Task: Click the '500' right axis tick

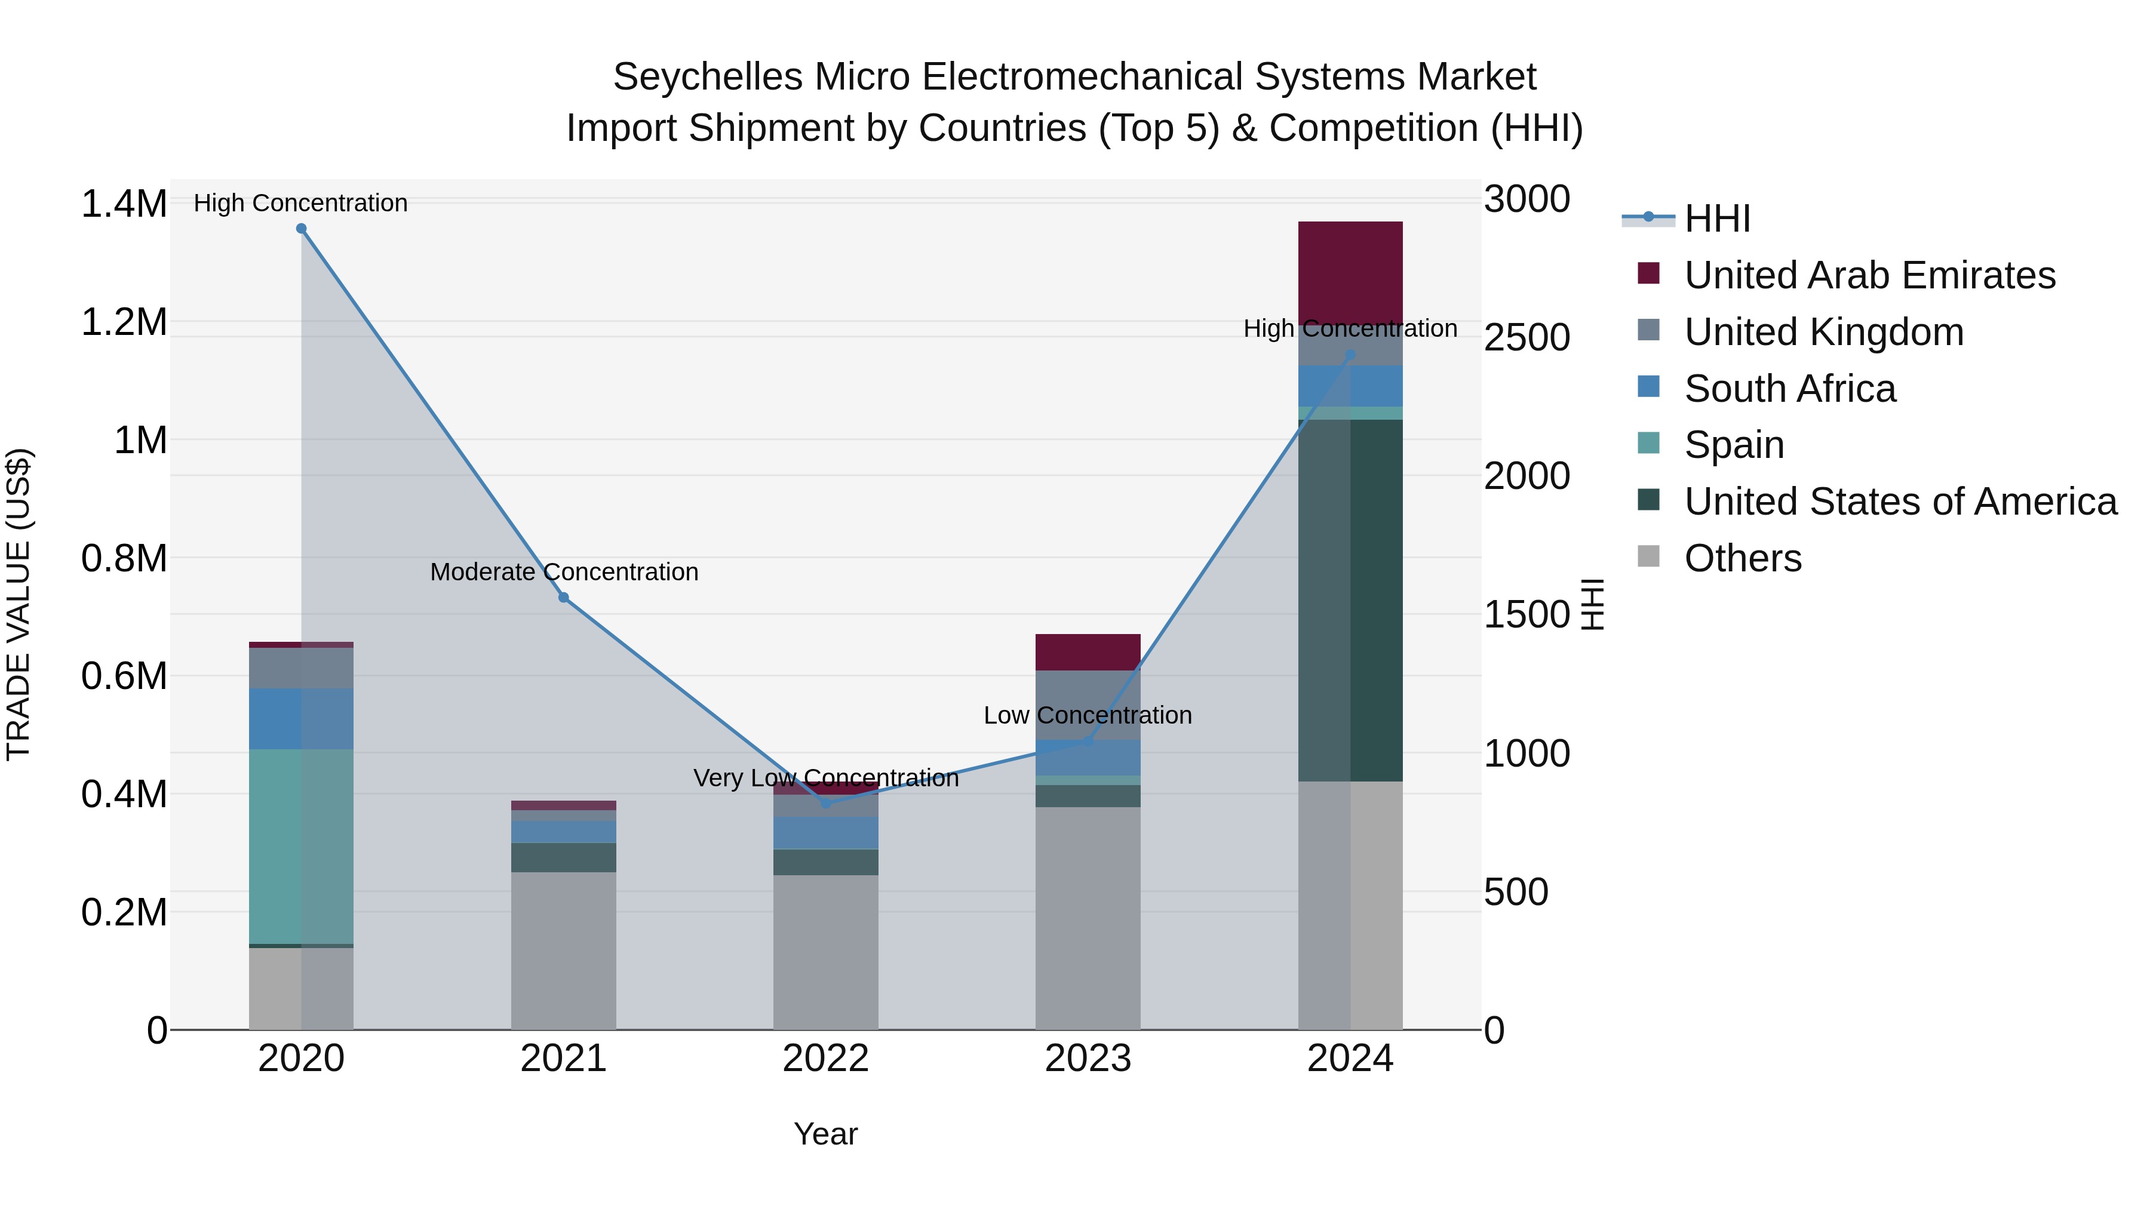Action: pyautogui.click(x=1516, y=891)
